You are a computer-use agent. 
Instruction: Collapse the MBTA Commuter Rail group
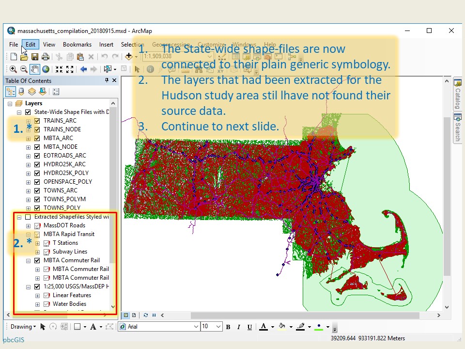point(28,260)
